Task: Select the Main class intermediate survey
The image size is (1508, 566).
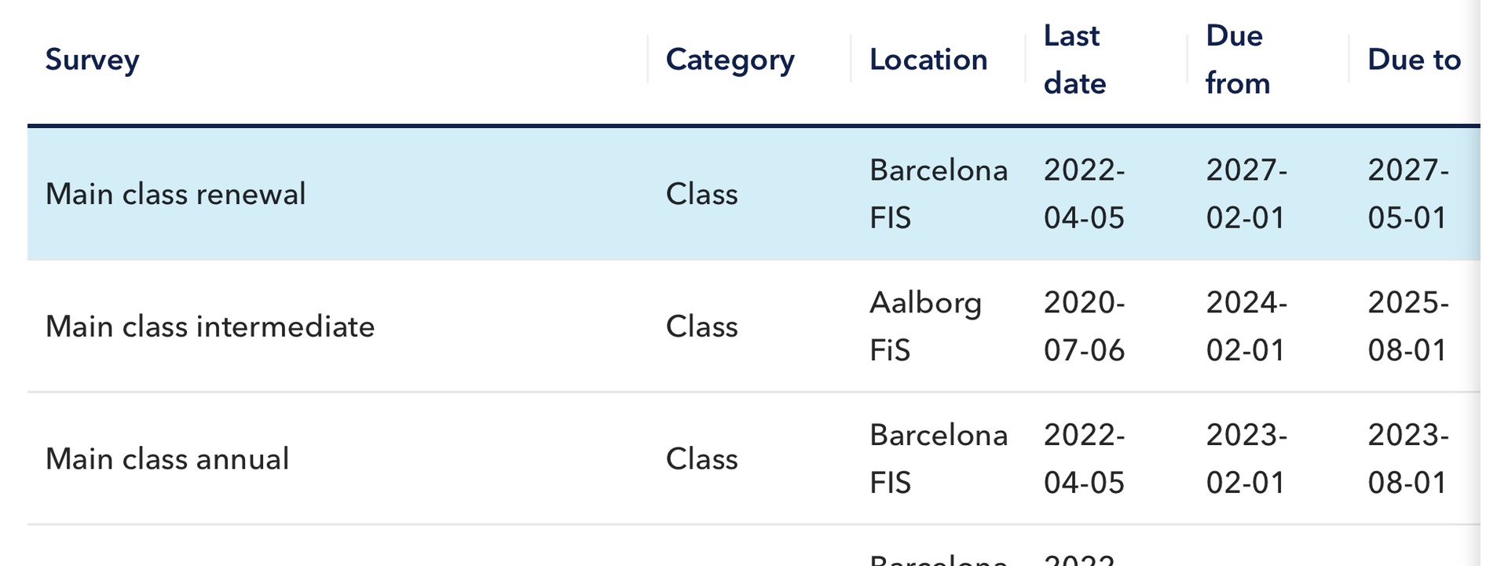Action: click(210, 327)
